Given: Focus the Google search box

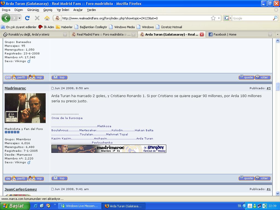Looking at the screenshot, I should point(252,18).
